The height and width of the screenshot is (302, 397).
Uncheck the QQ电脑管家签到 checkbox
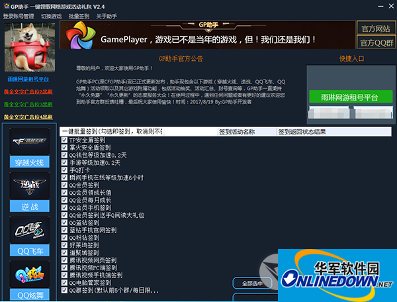(x=64, y=283)
